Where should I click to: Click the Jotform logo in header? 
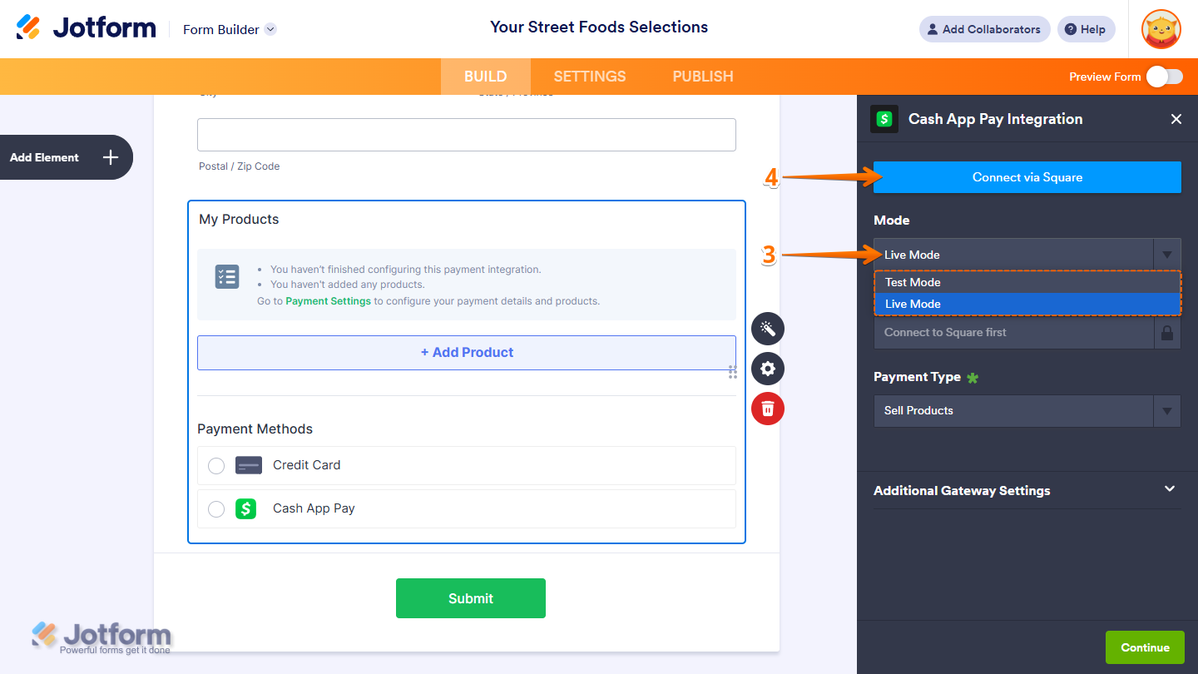click(86, 27)
